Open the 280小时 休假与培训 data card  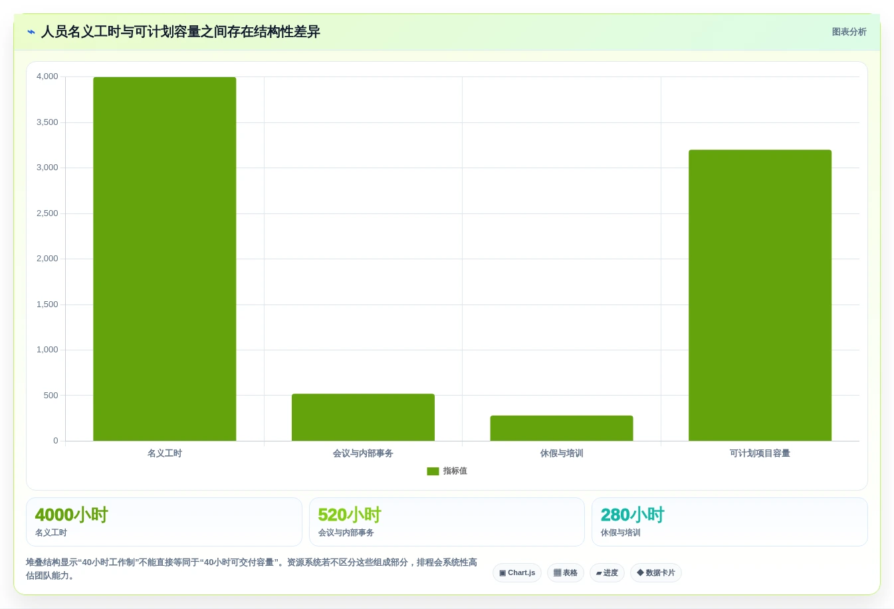click(730, 522)
